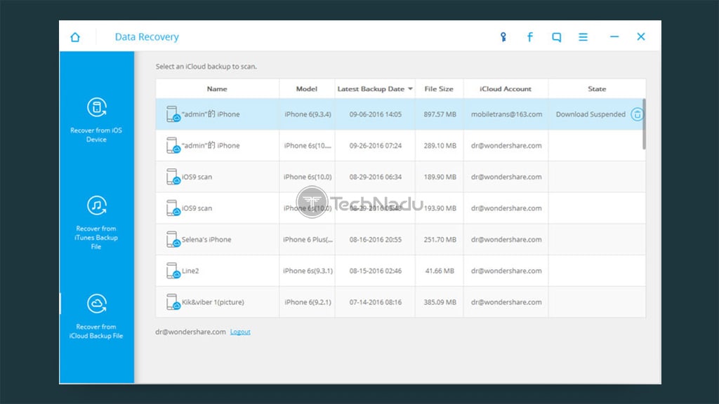Click the "mobiletrans@163.com" account cell

click(x=506, y=114)
